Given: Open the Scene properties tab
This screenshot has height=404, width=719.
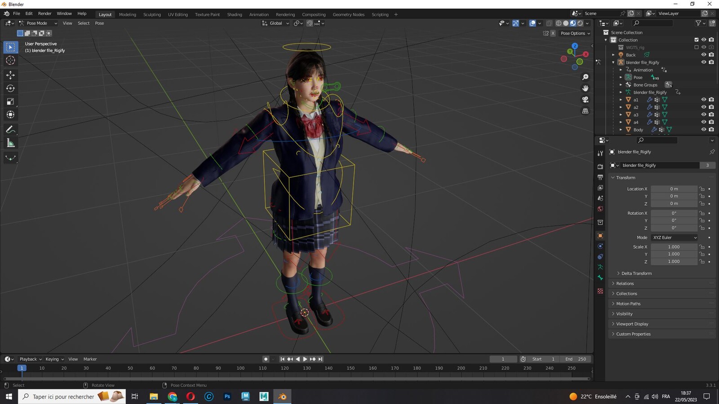Looking at the screenshot, I should click(x=600, y=198).
